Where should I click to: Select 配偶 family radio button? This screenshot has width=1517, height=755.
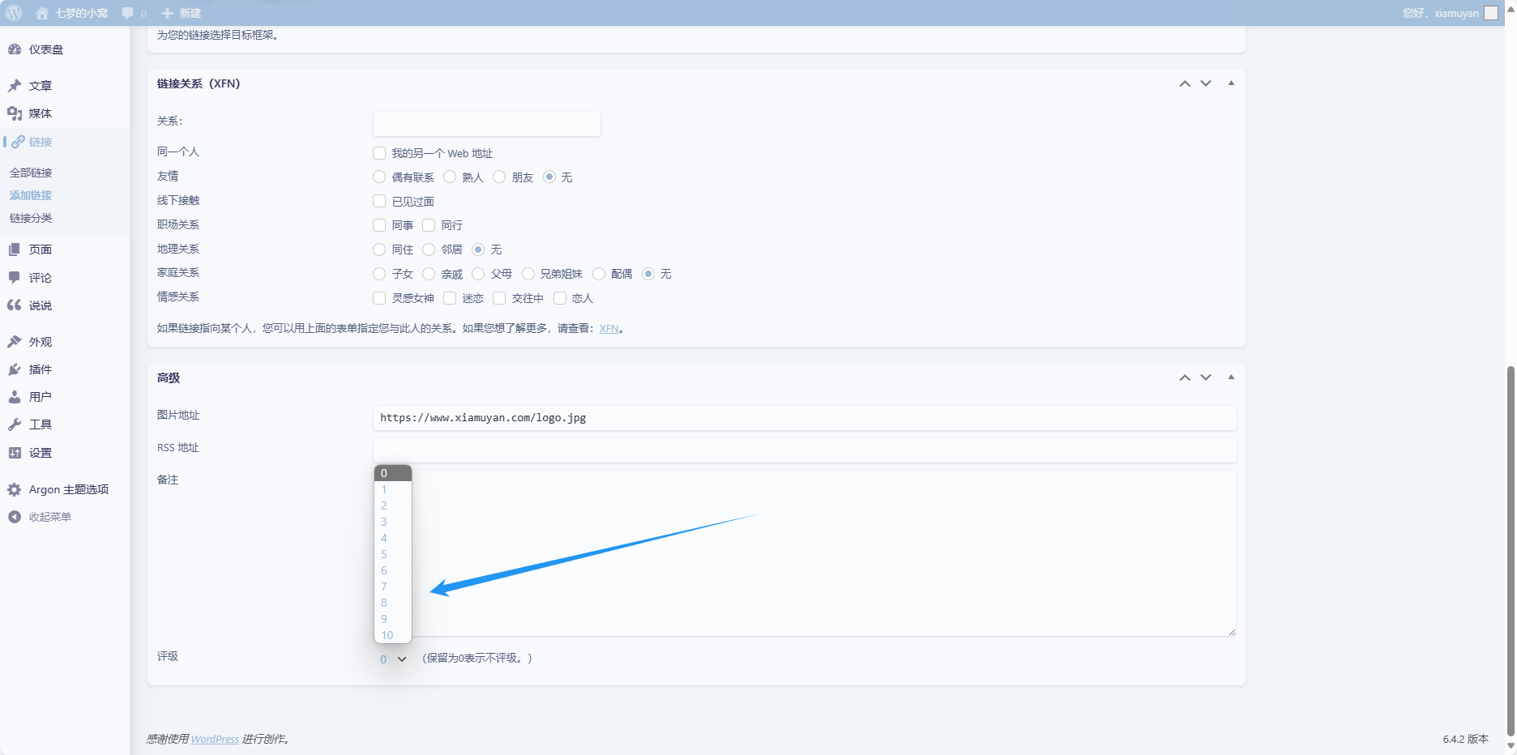pos(599,274)
